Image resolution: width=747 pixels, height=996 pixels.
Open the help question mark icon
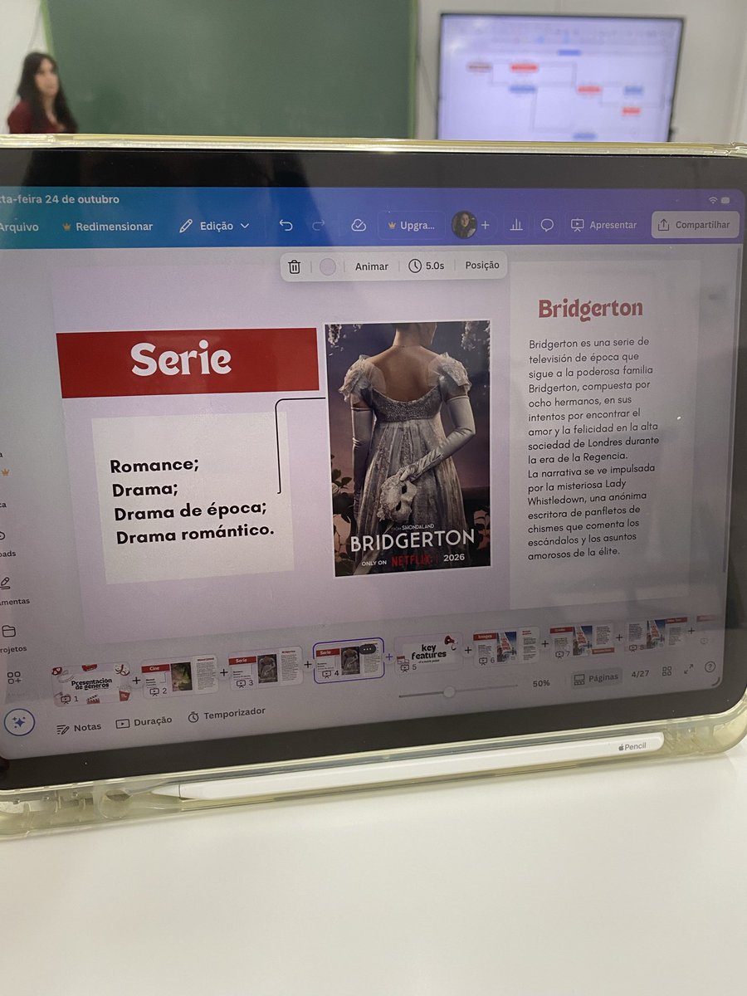pos(710,666)
